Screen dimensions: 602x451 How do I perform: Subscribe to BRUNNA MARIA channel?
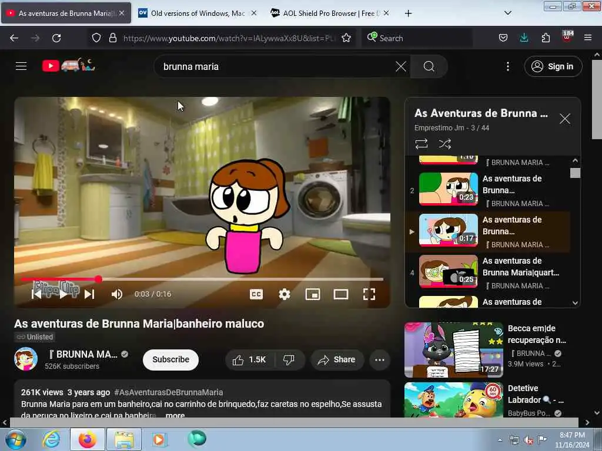tap(170, 359)
